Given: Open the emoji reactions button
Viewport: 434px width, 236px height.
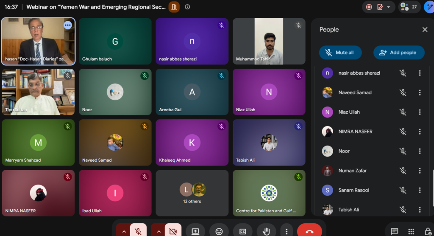Looking at the screenshot, I should tap(219, 231).
